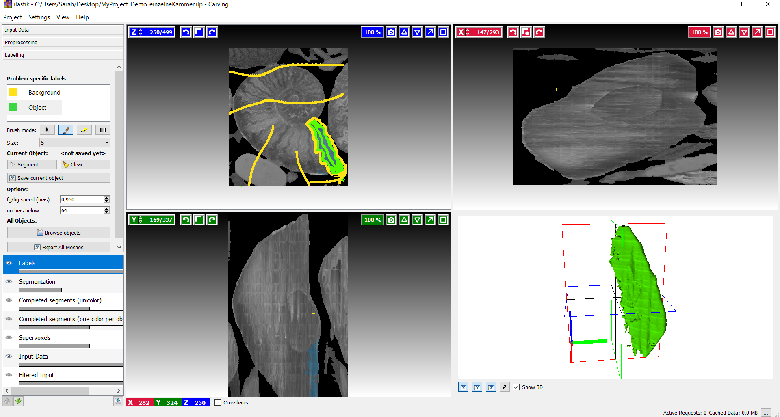Collapse the Labeling applet
Viewport: 780px width, 417px height.
click(63, 55)
